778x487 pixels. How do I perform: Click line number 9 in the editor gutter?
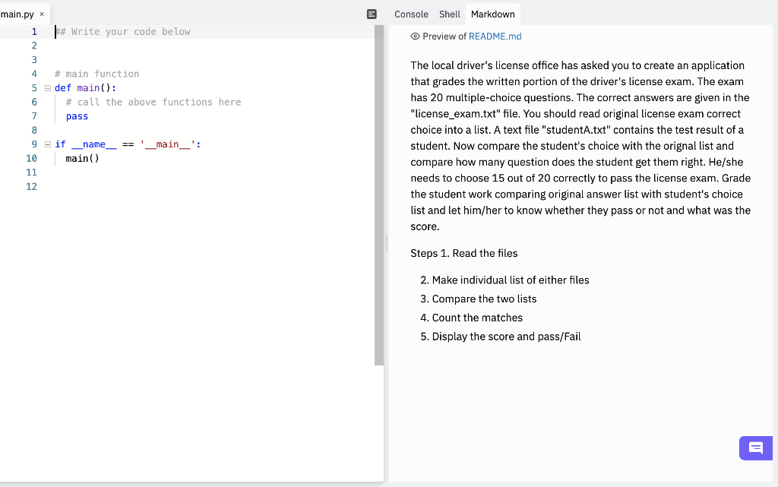tap(33, 144)
